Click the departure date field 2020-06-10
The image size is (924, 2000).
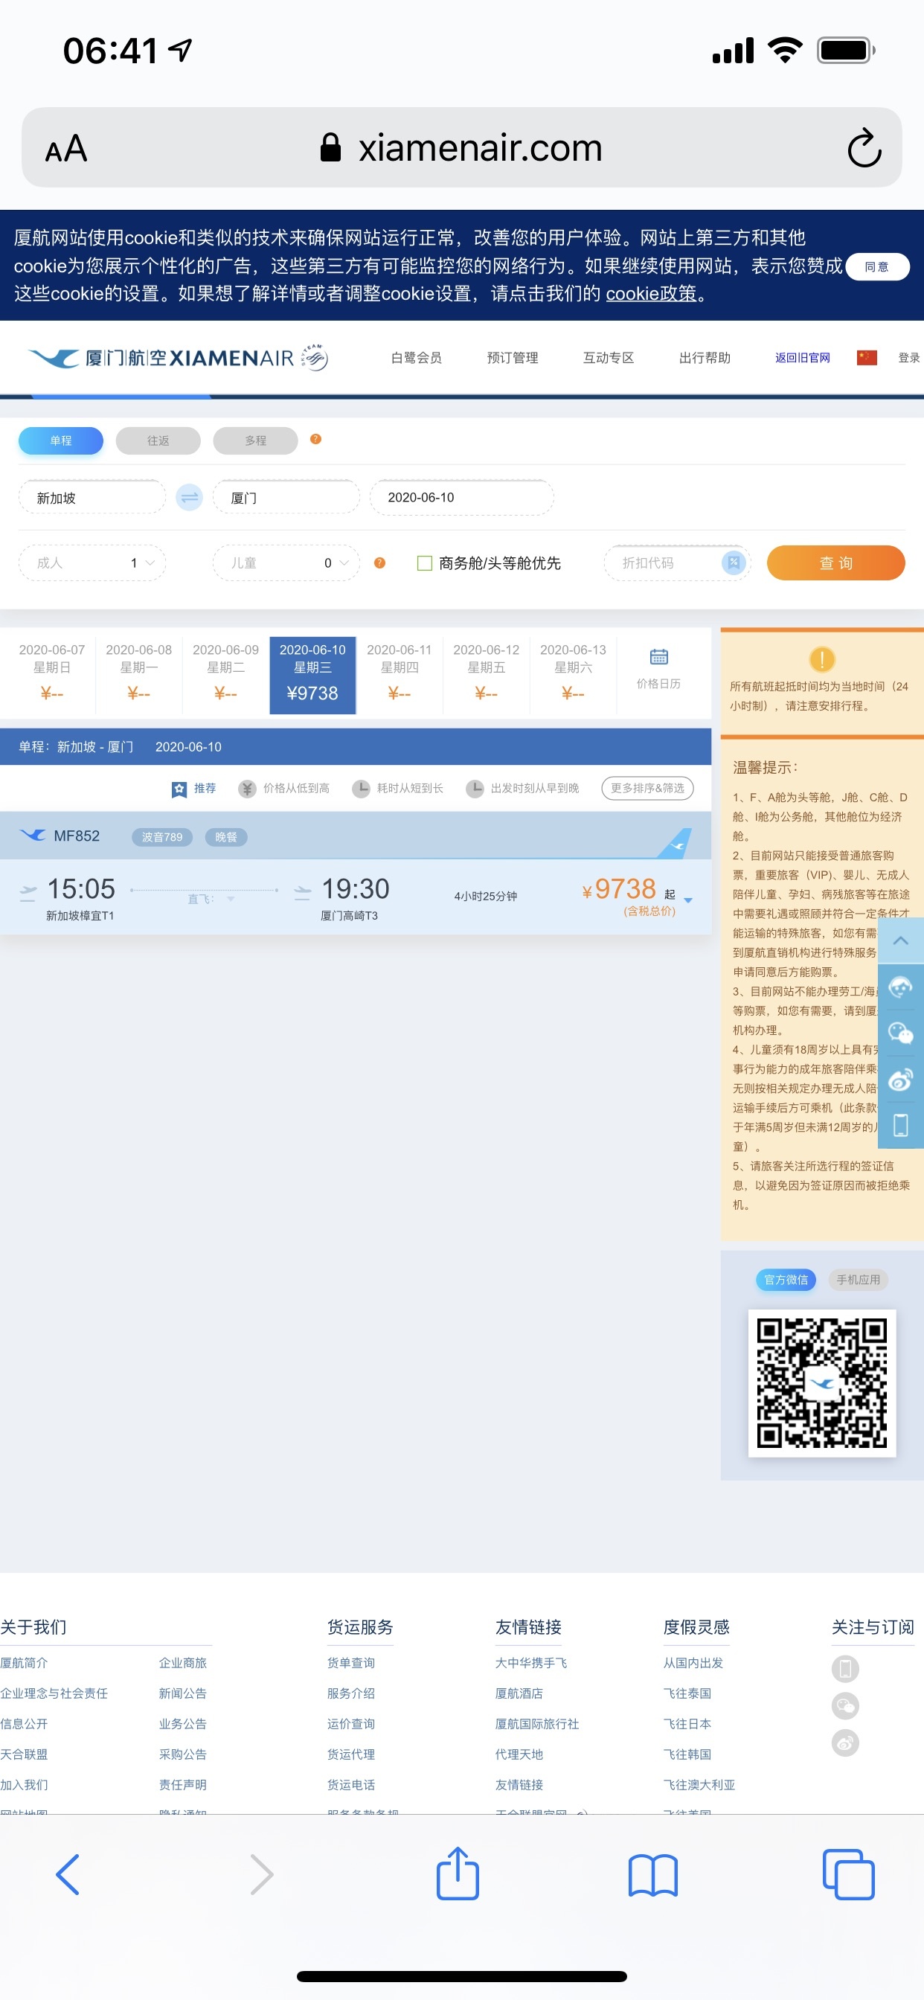coord(461,497)
